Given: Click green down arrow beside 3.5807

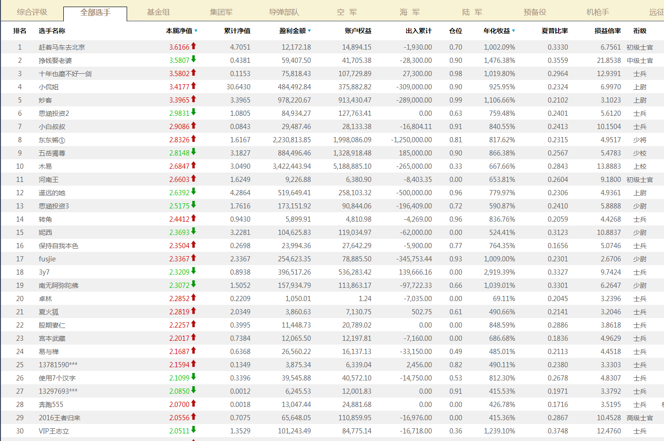Looking at the screenshot, I should click(x=193, y=60).
